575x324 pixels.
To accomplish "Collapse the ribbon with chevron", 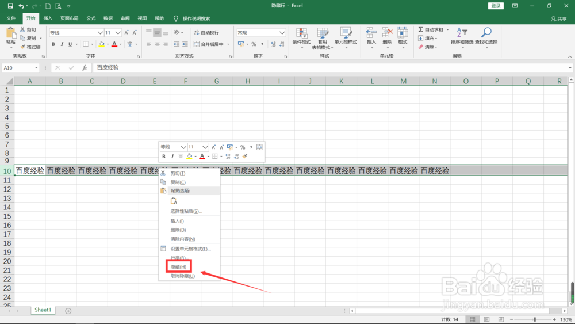I will 570,56.
